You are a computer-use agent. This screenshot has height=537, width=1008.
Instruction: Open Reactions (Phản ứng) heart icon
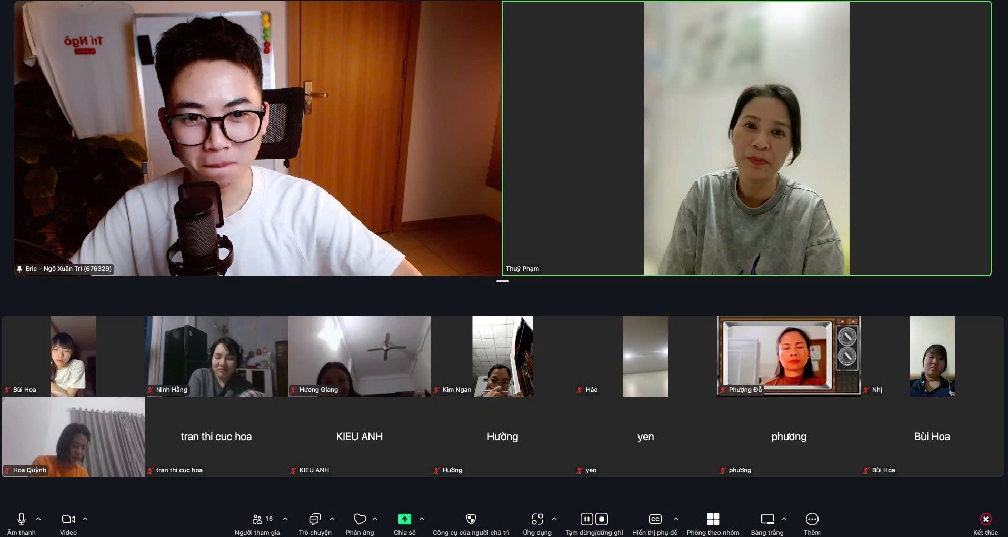tap(360, 520)
